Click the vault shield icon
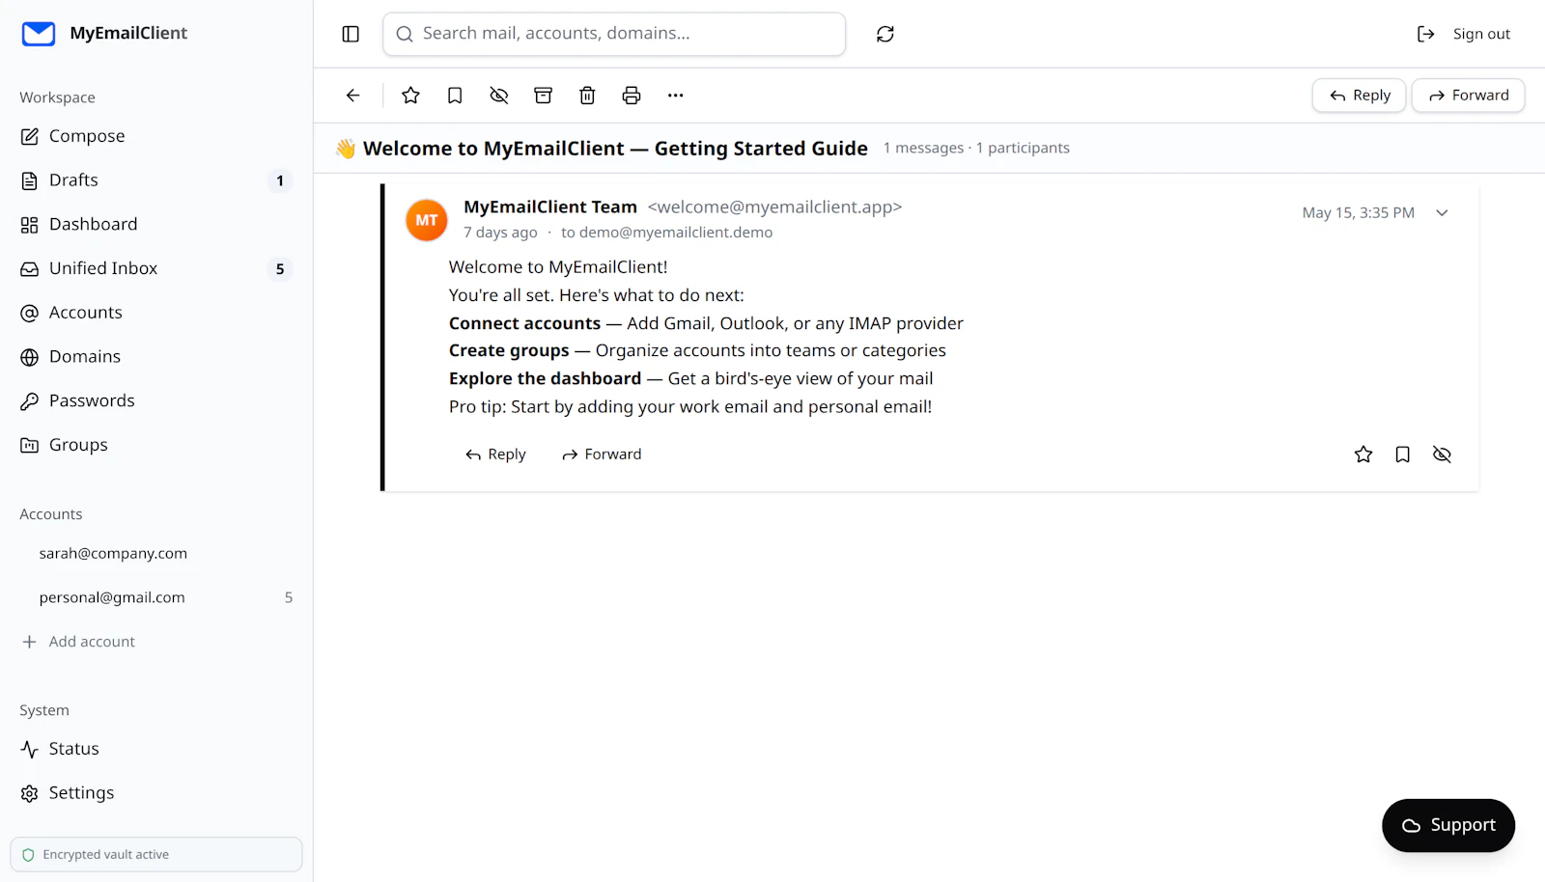The height and width of the screenshot is (882, 1545). click(28, 855)
